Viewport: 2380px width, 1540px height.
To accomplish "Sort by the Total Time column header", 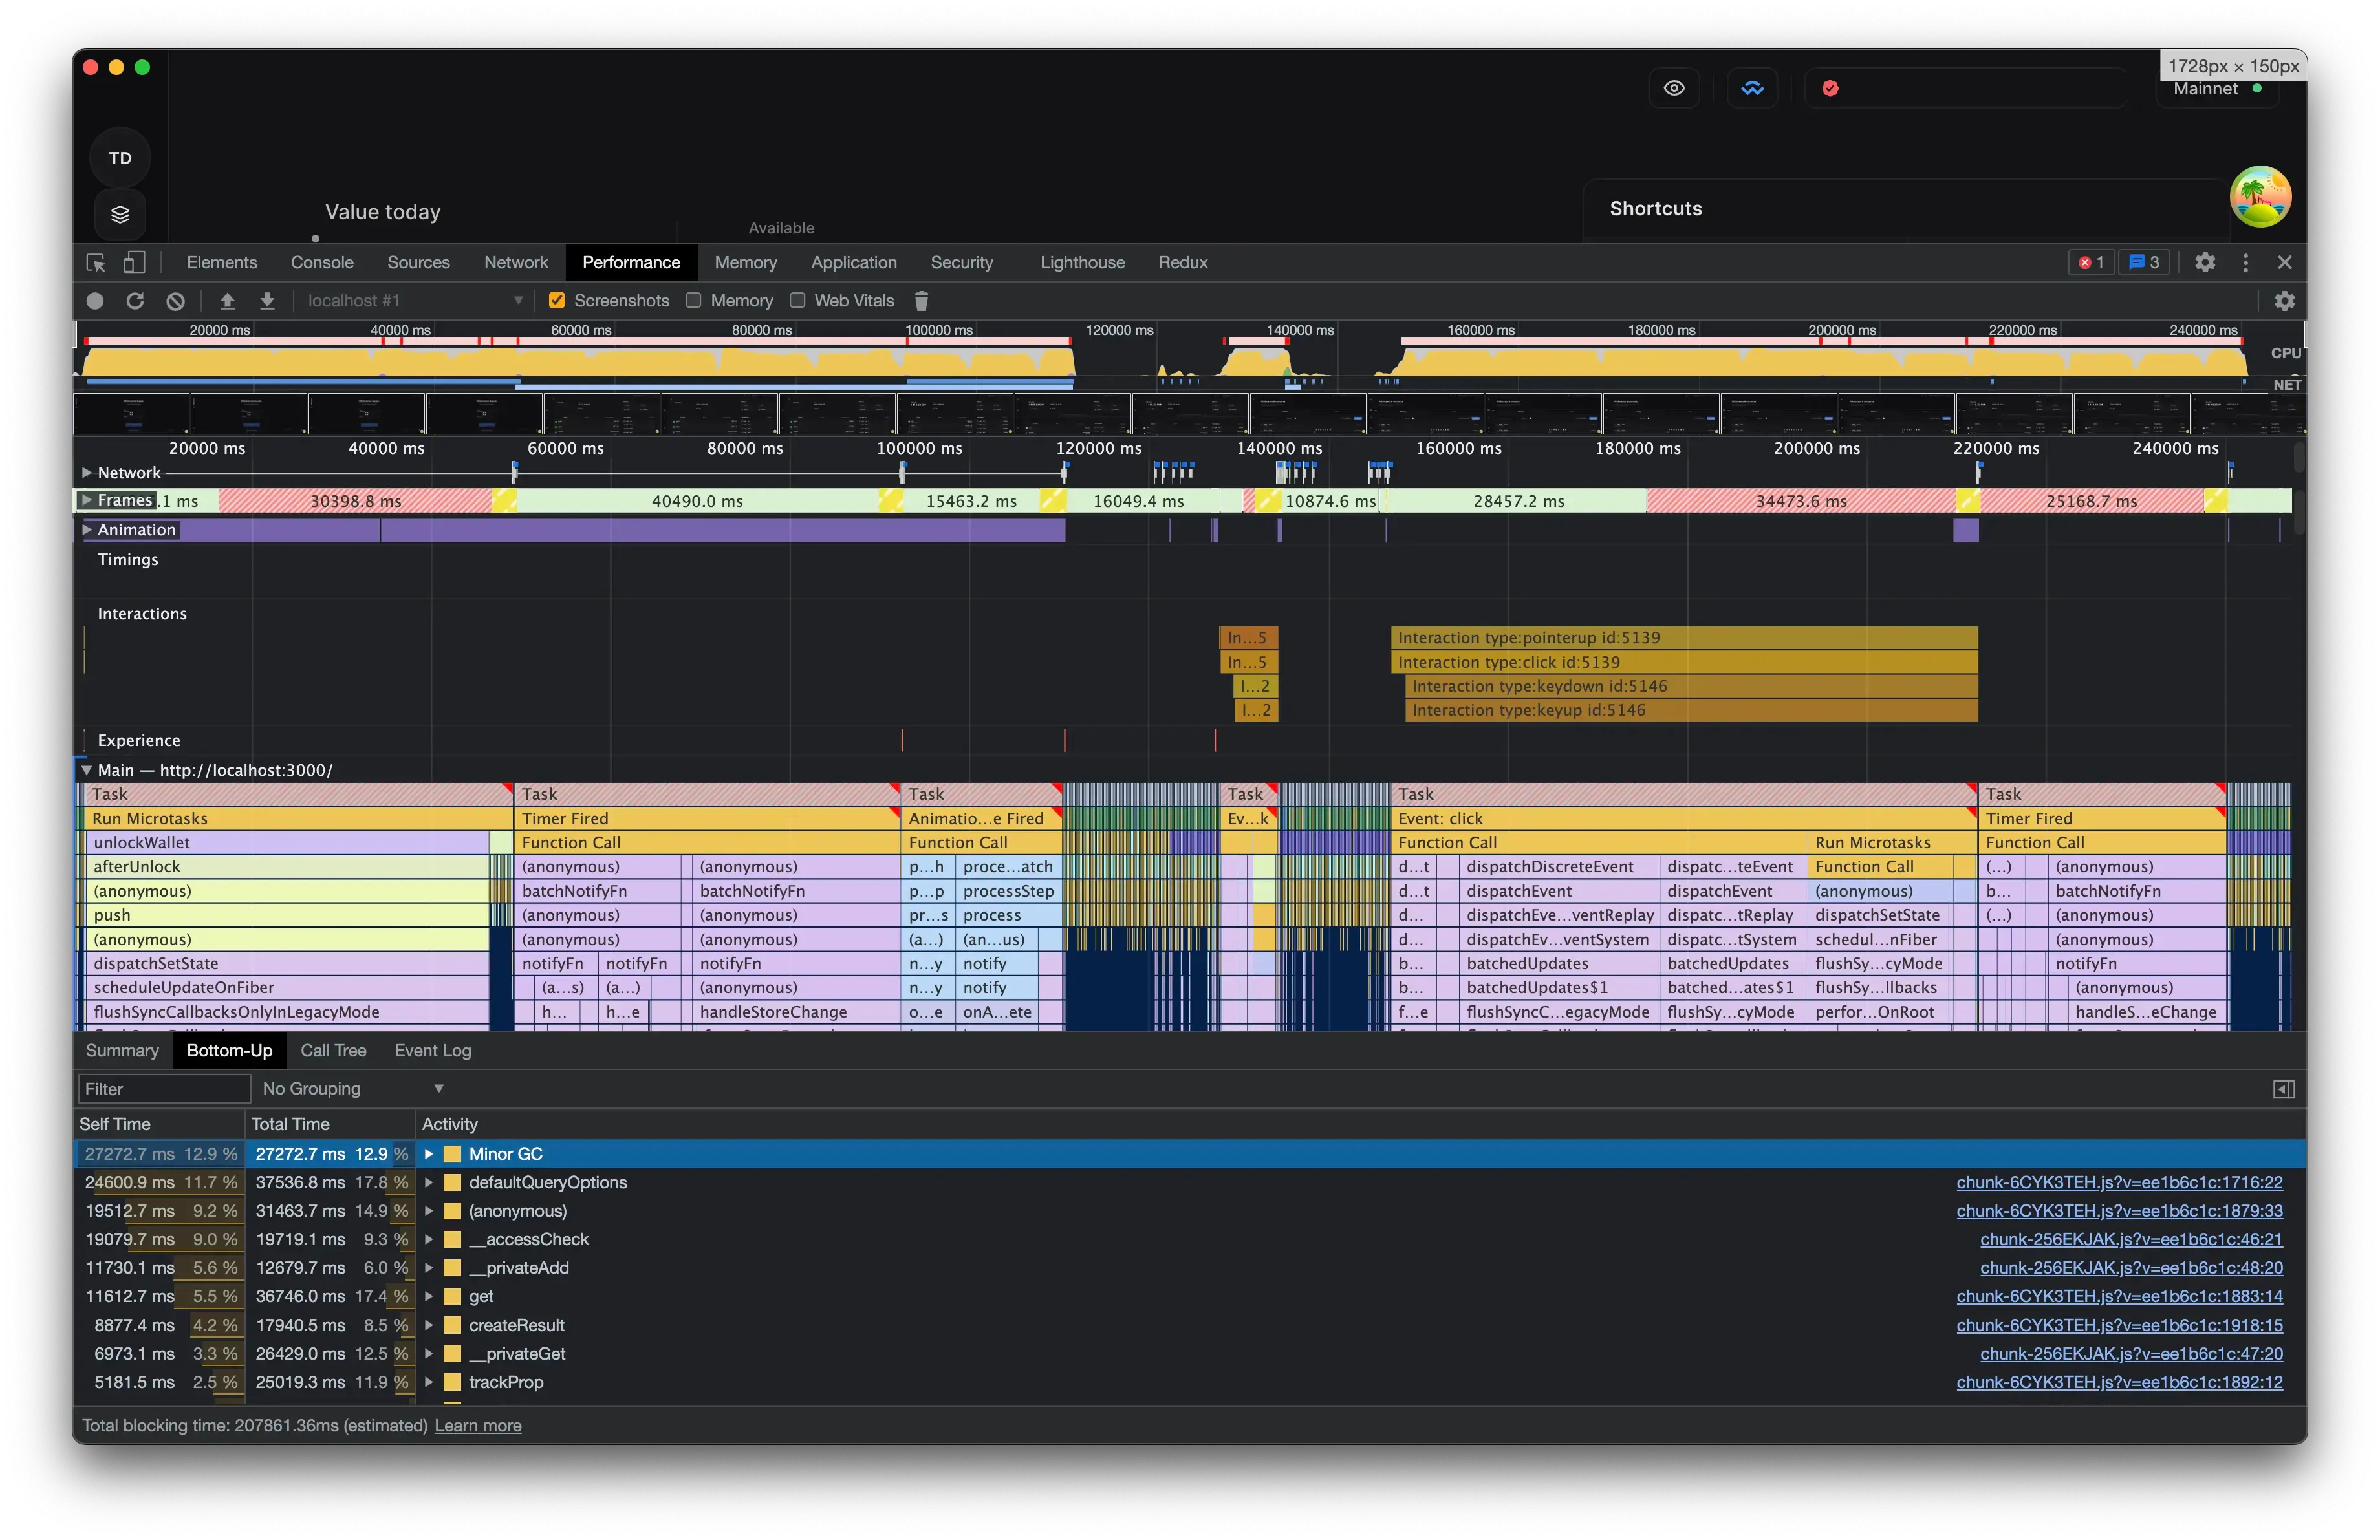I will [x=330, y=1124].
